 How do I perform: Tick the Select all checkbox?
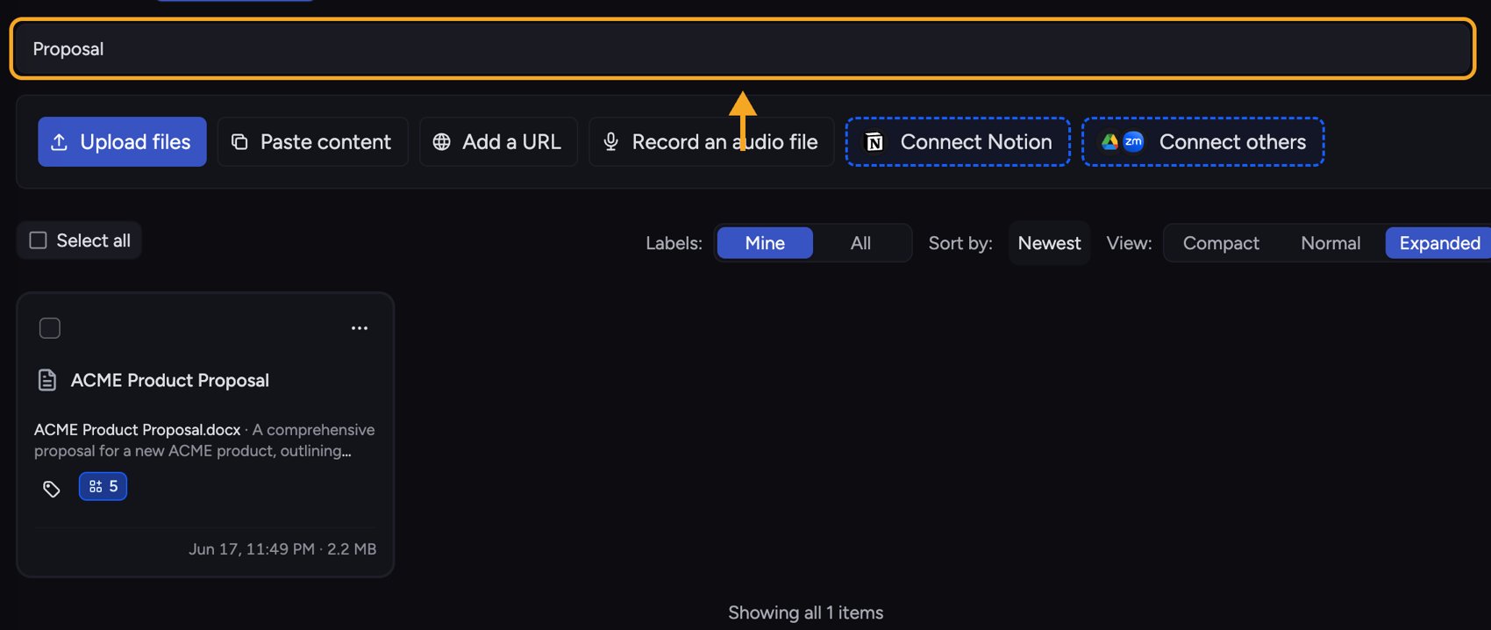[38, 240]
